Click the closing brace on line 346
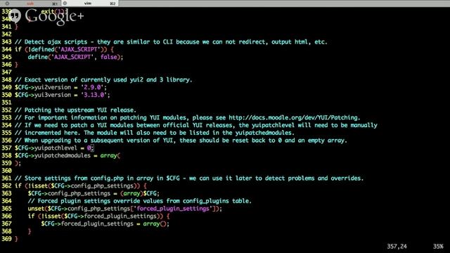The width and height of the screenshot is (450, 253). [16, 65]
